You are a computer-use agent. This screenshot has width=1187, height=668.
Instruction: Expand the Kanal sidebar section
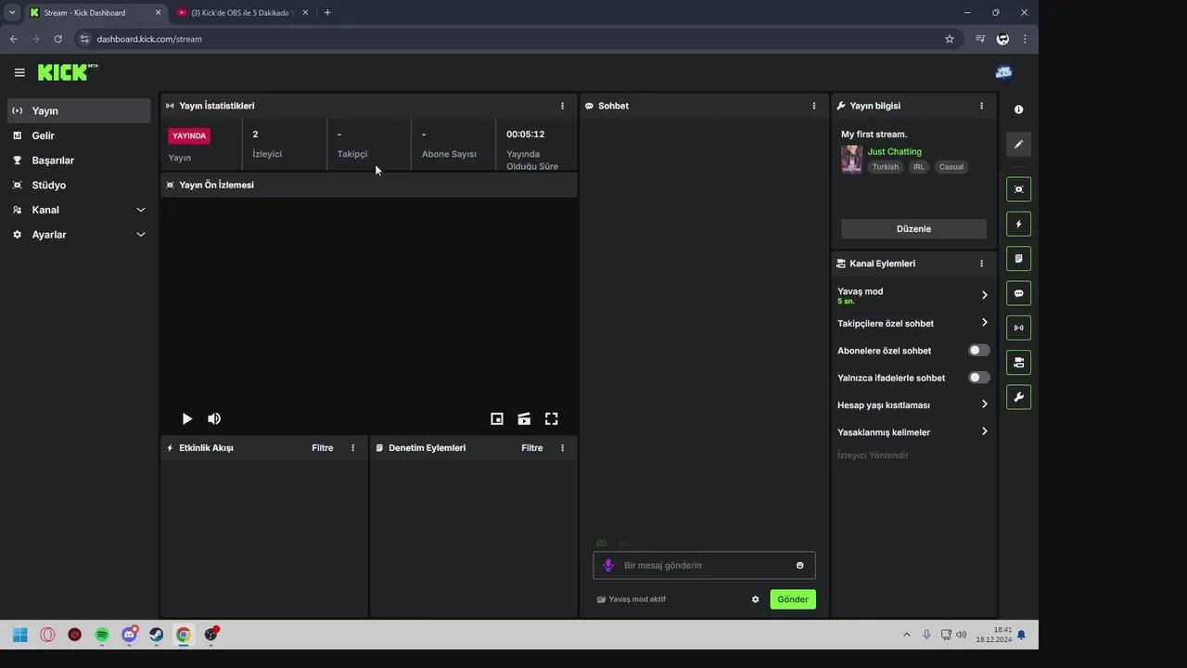pyautogui.click(x=79, y=210)
